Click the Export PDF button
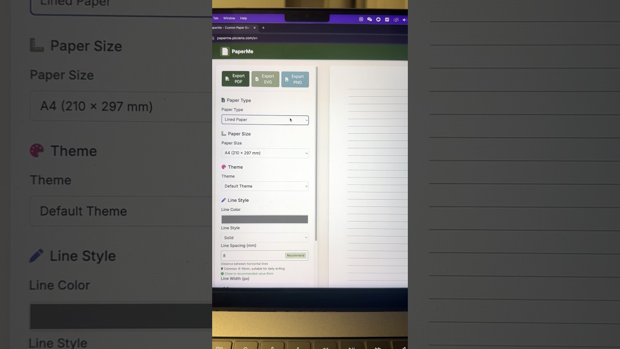 coord(235,79)
